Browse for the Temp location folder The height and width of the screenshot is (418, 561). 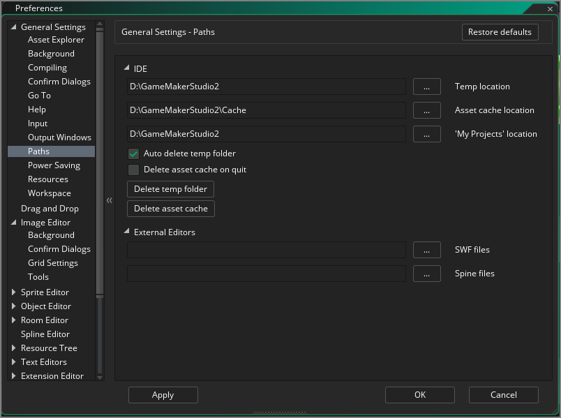pyautogui.click(x=426, y=87)
